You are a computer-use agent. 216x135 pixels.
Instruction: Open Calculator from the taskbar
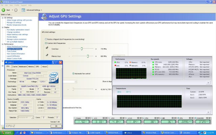188,133
